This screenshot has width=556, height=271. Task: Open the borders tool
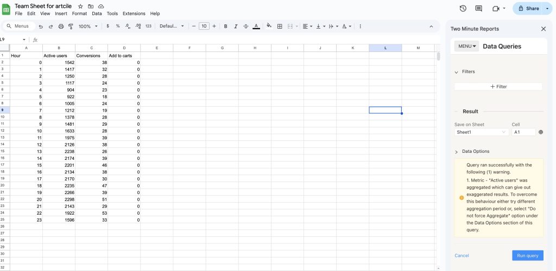(280, 26)
